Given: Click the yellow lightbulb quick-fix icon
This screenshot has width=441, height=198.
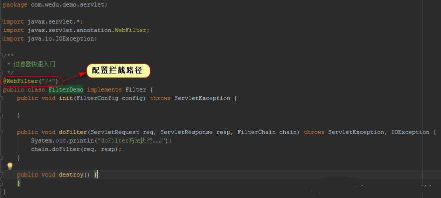Looking at the screenshot, I should coord(10,166).
